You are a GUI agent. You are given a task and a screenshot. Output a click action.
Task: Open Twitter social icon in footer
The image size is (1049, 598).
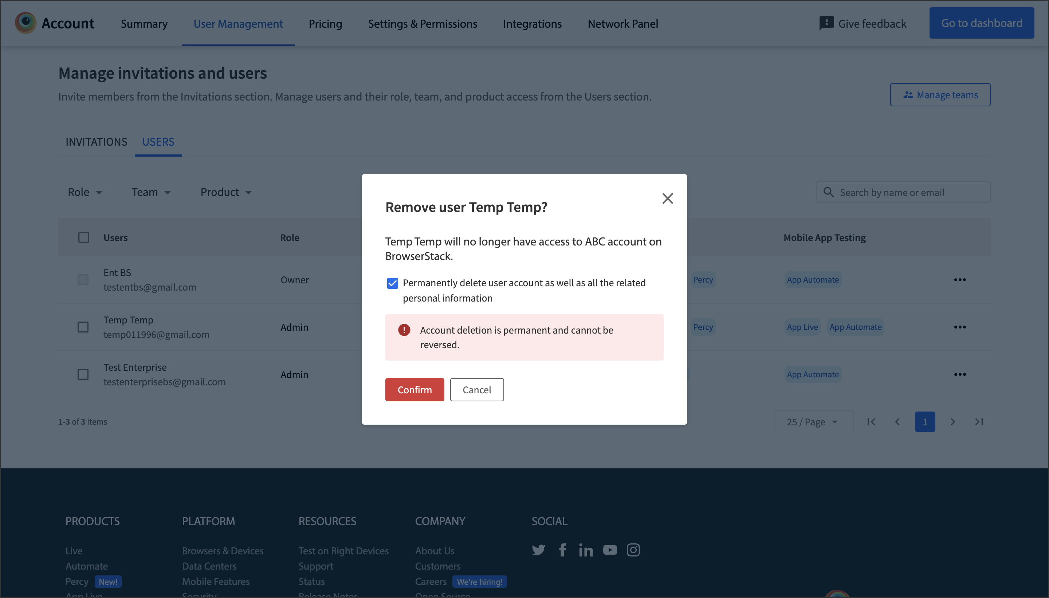pyautogui.click(x=538, y=550)
